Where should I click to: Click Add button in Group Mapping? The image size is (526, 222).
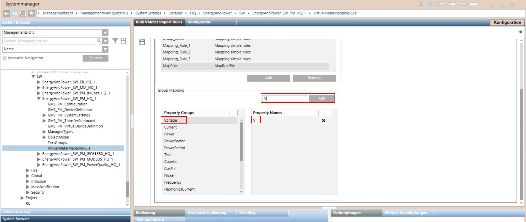point(321,98)
